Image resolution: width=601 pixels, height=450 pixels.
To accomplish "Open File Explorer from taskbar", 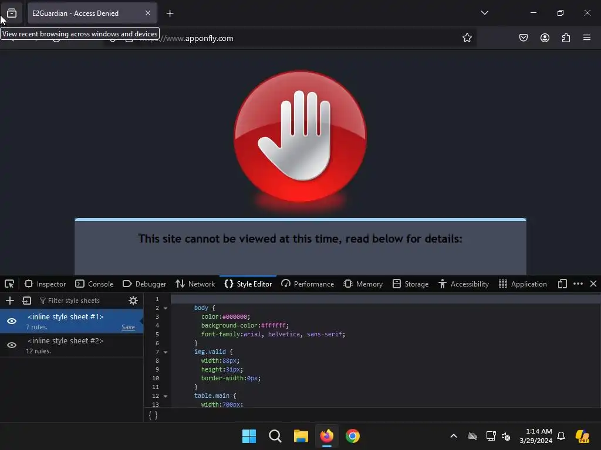I will (301, 436).
